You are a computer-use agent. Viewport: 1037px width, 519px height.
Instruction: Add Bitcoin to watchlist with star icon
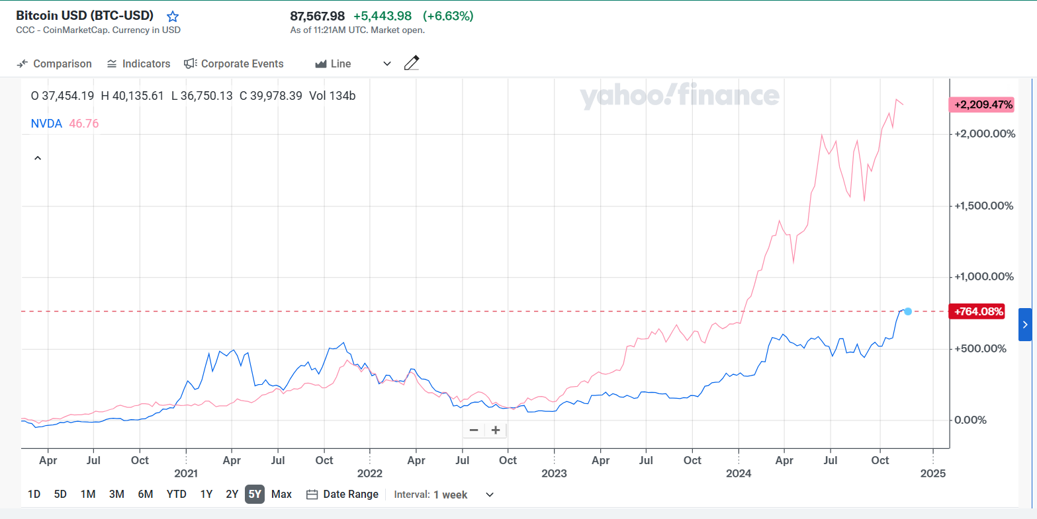point(173,17)
